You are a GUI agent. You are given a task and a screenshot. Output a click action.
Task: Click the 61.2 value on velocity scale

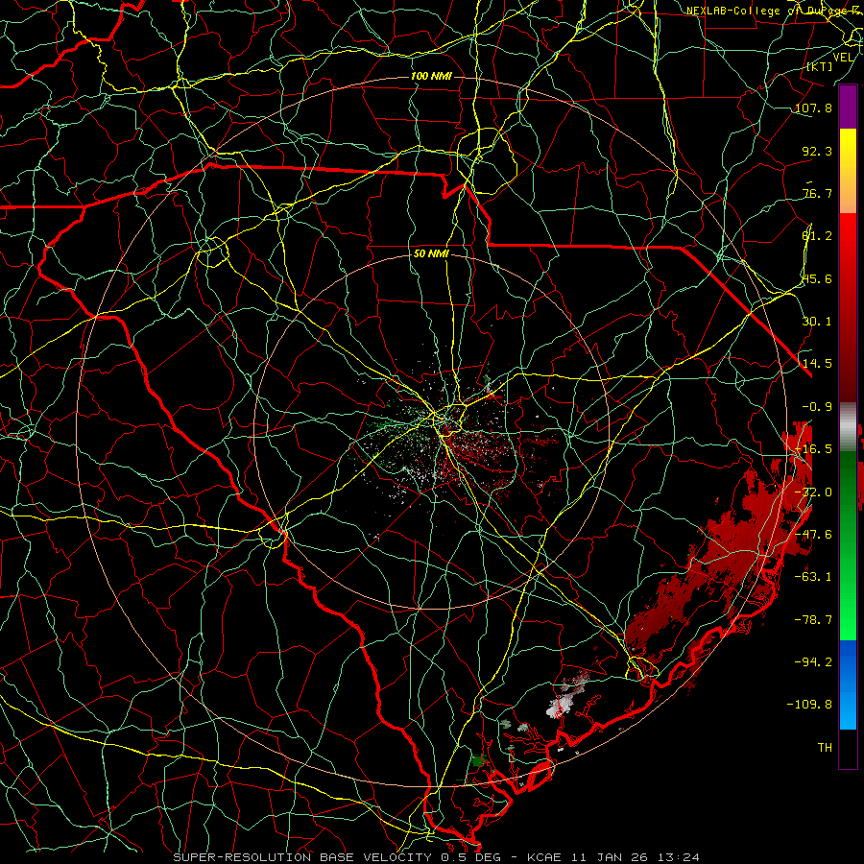click(817, 236)
